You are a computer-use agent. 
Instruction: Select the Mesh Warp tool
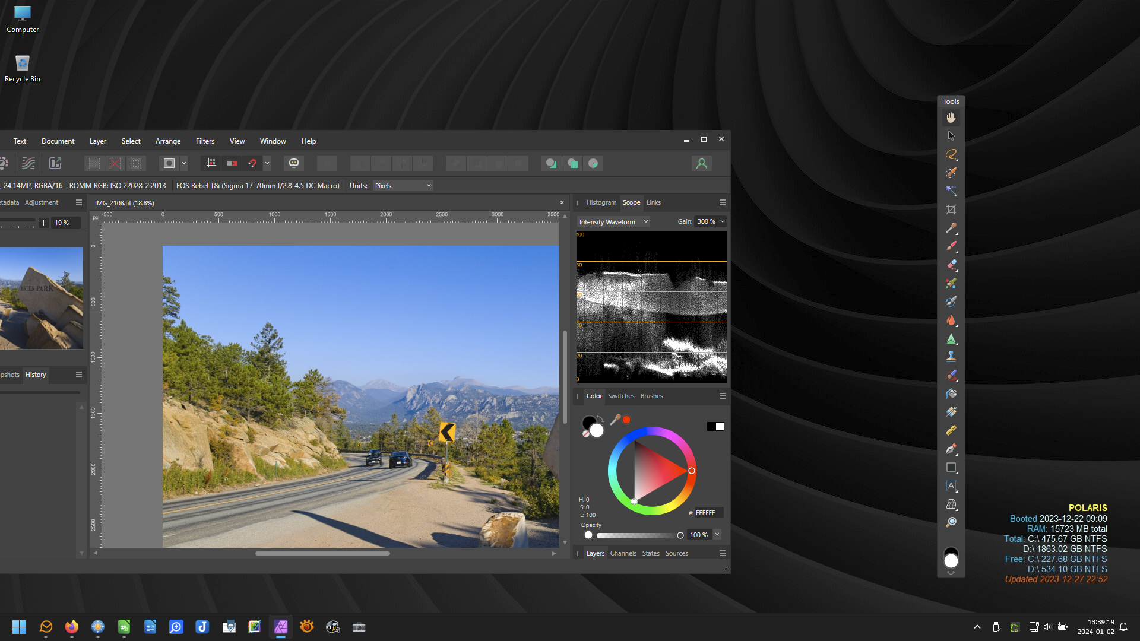[951, 504]
